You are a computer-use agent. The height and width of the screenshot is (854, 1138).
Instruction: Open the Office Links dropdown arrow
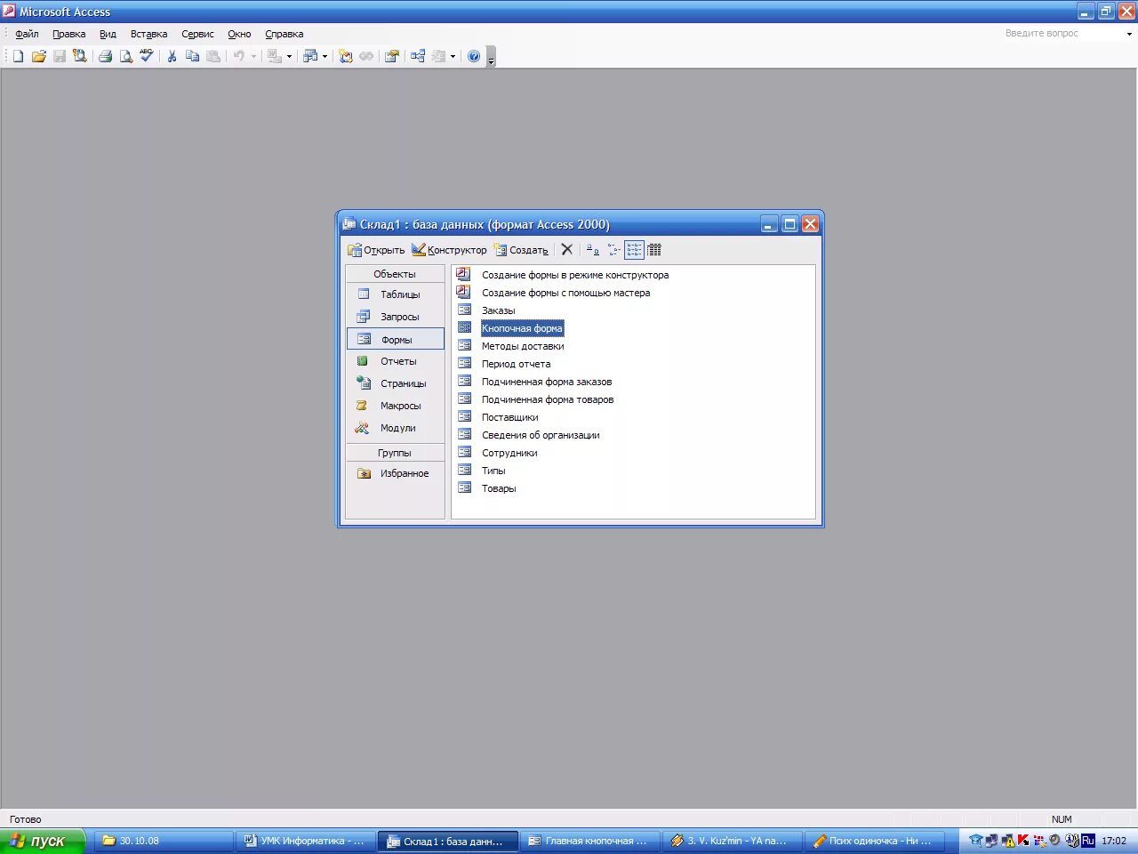pos(289,56)
